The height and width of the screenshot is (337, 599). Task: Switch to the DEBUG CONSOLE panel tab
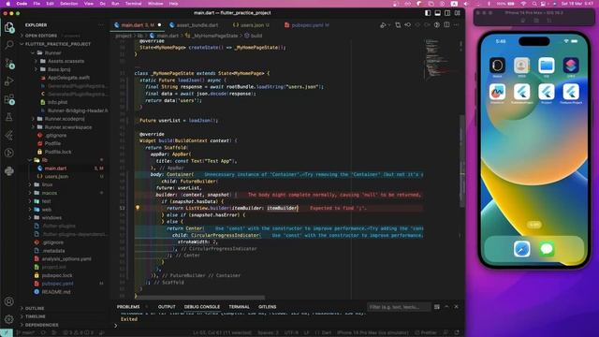202,307
